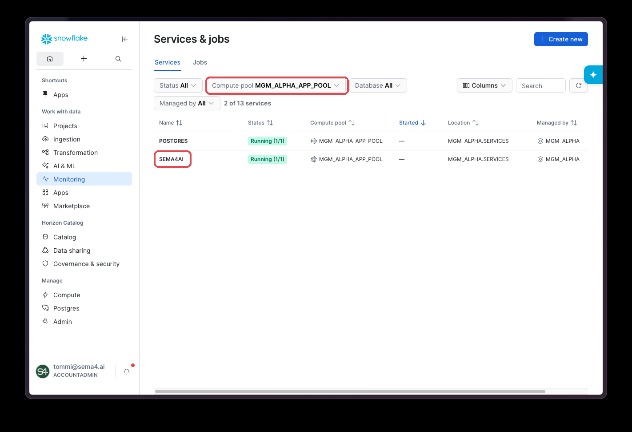Click MGM_ALPHA.SERVICES in the POSTGRES row

pyautogui.click(x=478, y=141)
